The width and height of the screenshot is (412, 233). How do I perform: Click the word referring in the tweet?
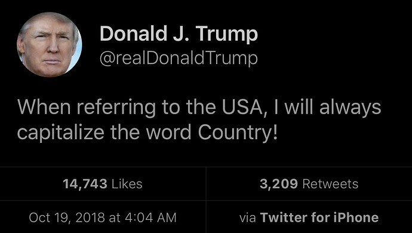pyautogui.click(x=116, y=108)
